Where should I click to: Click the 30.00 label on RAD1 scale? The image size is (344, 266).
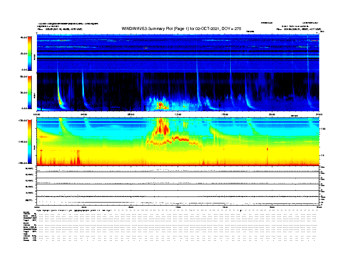click(x=23, y=93)
